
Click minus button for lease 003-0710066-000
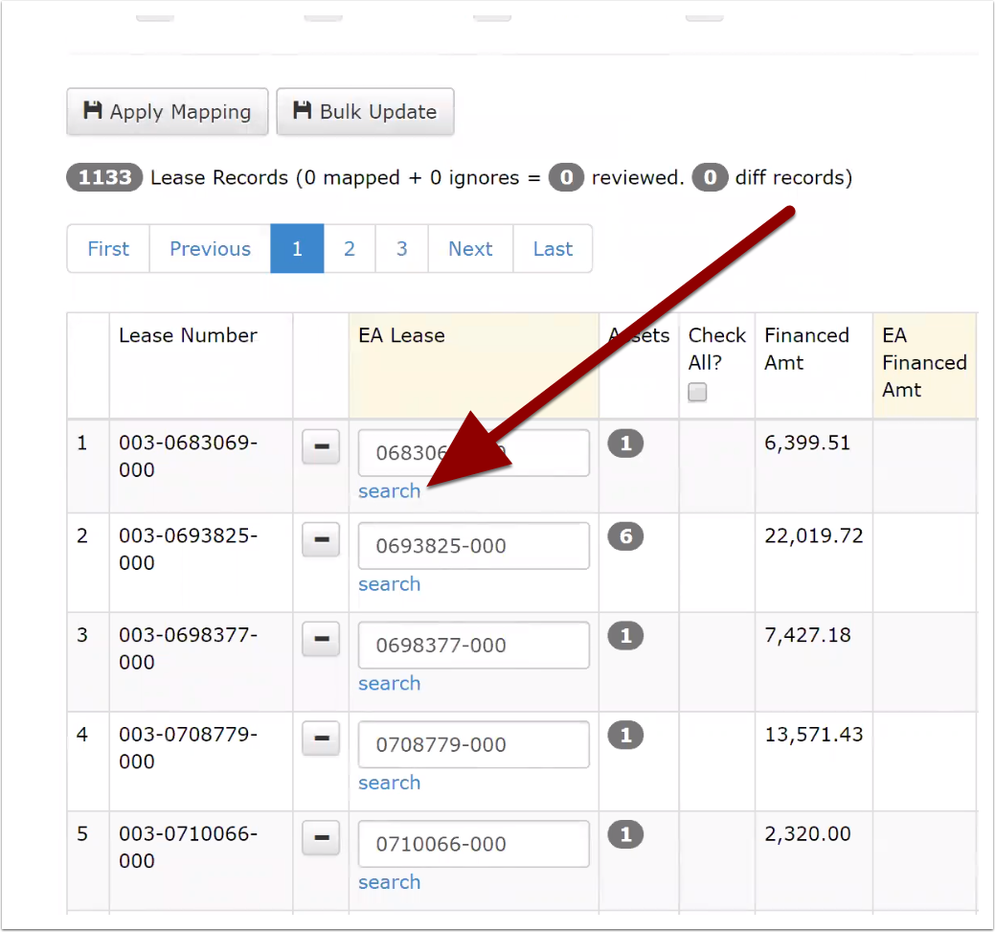point(321,837)
